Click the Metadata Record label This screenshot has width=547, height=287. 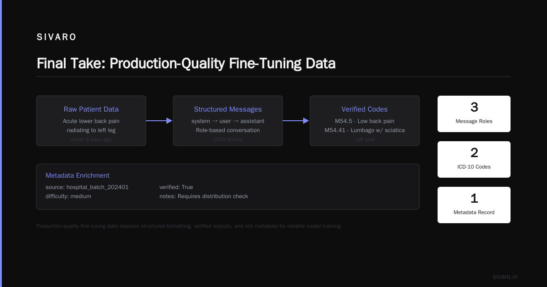[x=474, y=212]
